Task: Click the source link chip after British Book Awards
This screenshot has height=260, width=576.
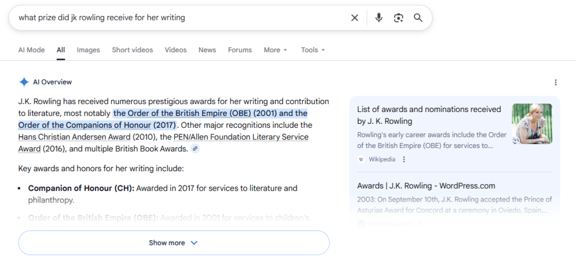Action: click(x=195, y=149)
